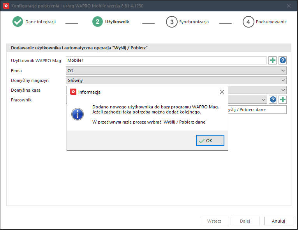Click the Dalej button
This screenshot has height=230, width=298.
click(x=245, y=221)
